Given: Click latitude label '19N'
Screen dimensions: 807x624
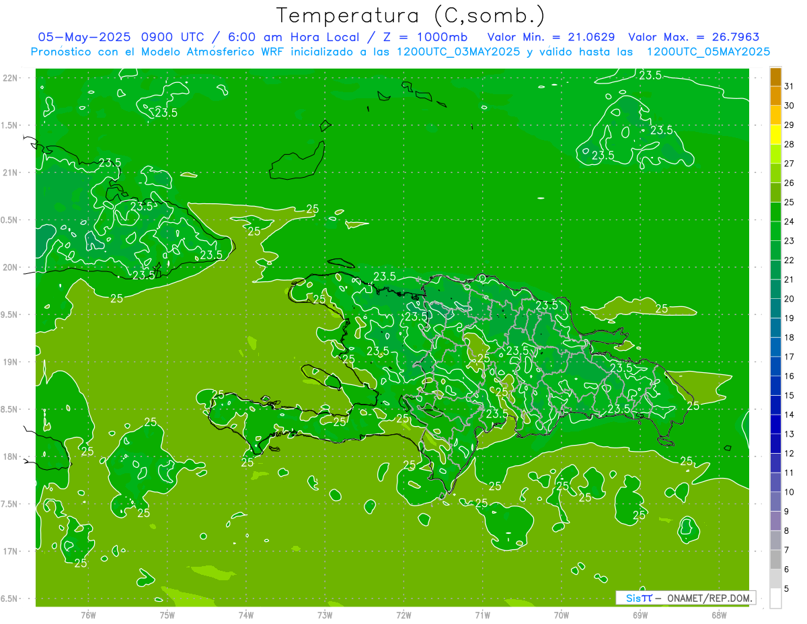Looking at the screenshot, I should [9, 362].
